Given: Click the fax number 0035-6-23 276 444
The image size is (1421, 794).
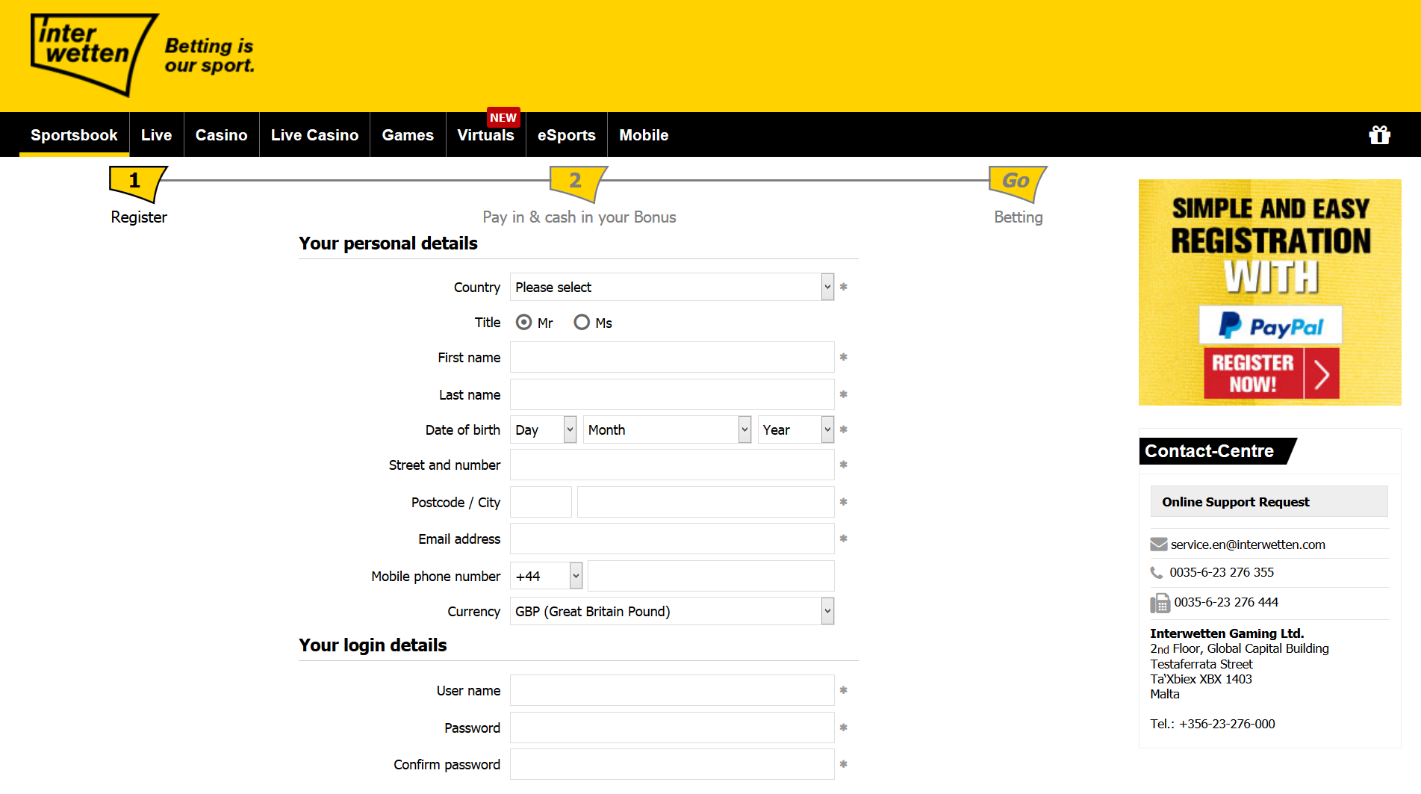Looking at the screenshot, I should (x=1226, y=602).
